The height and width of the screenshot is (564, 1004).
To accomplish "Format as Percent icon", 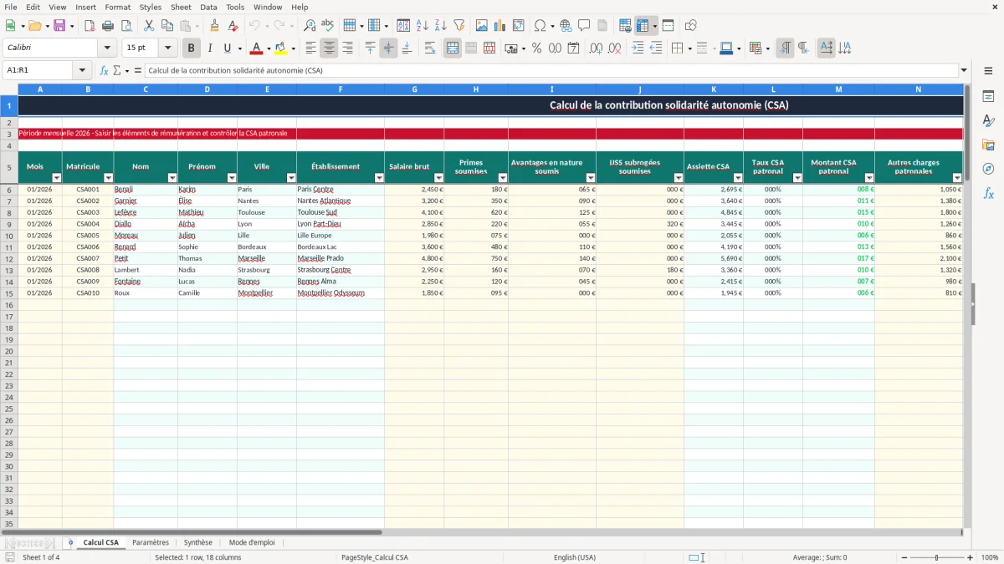I will (536, 48).
